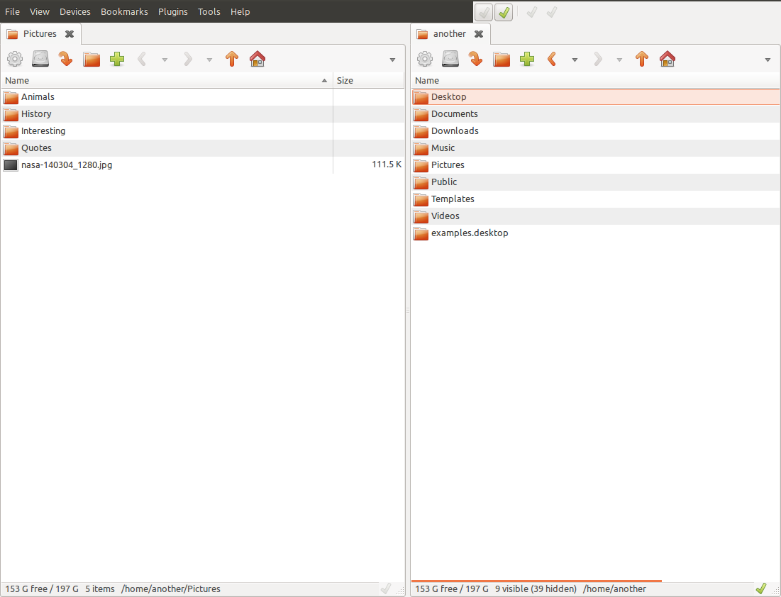
Task: Open bookmarks arrow icon in the right pane
Action: click(476, 60)
